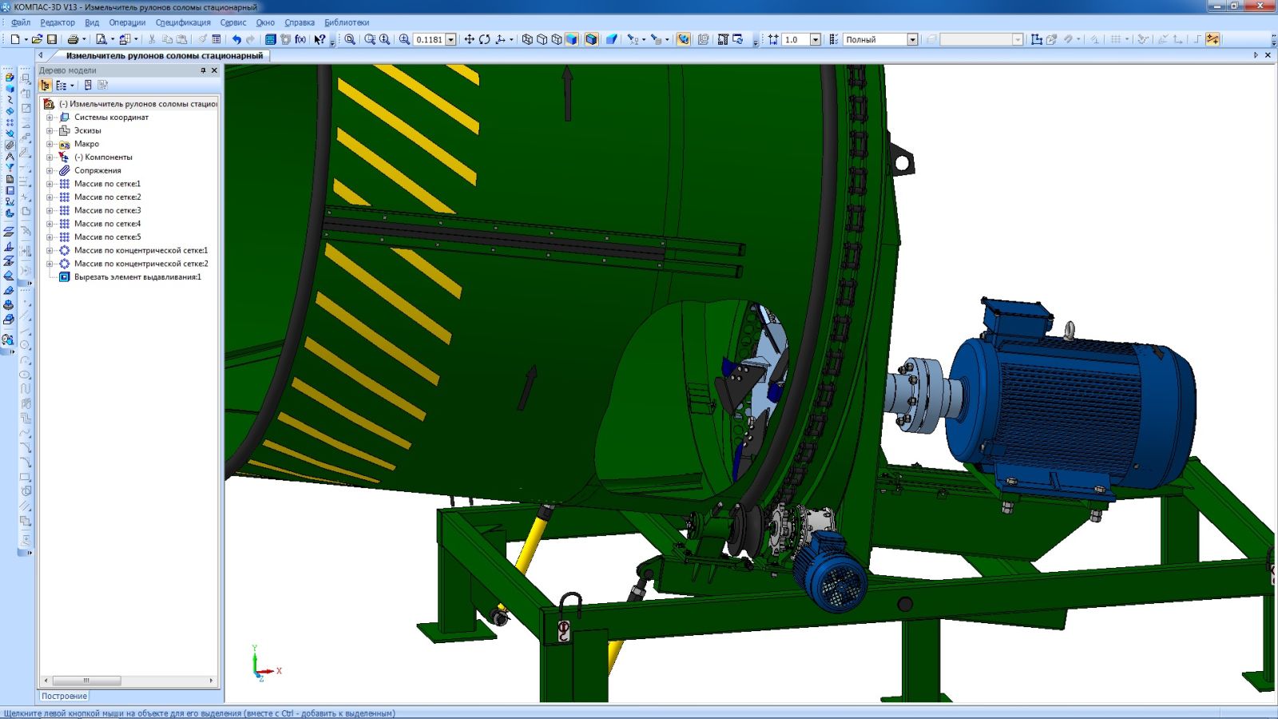The height and width of the screenshot is (719, 1278).
Task: Click the f(x) Variables icon
Action: (x=300, y=39)
